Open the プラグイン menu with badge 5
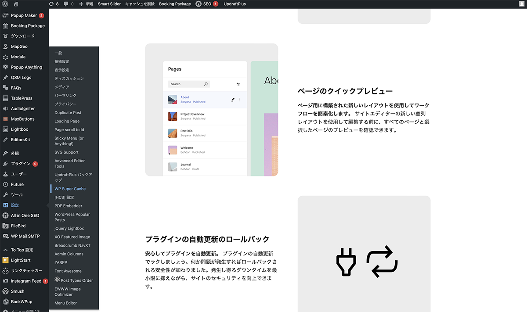The width and height of the screenshot is (527, 312). (21, 164)
